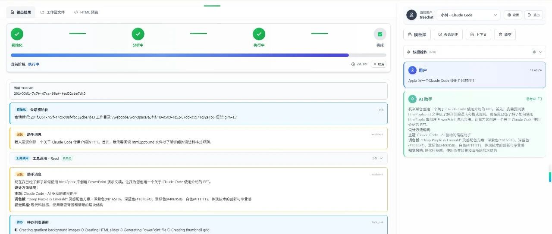
Task: Click the AI 助手 avatar icon
Action: (412, 99)
